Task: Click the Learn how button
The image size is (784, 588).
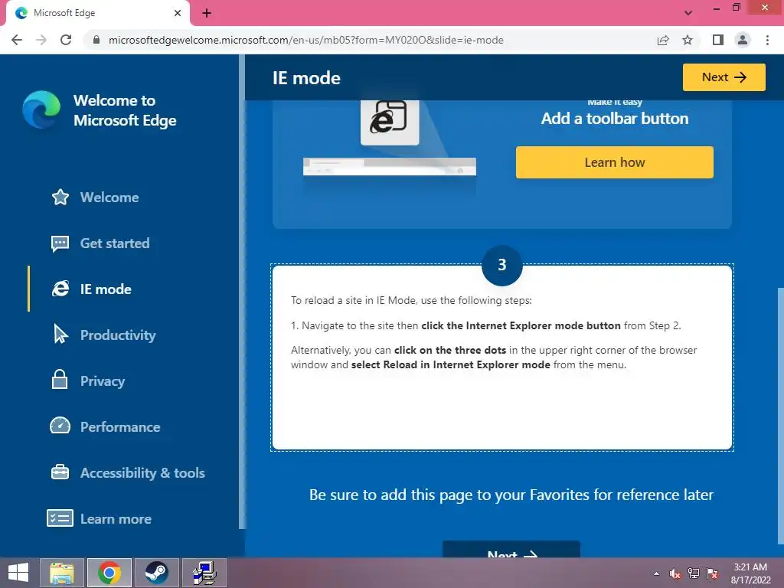Action: pyautogui.click(x=615, y=162)
